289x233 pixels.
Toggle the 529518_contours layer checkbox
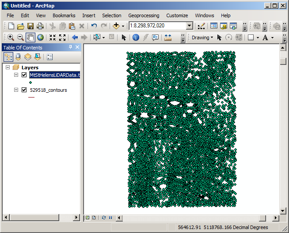[x=24, y=90]
